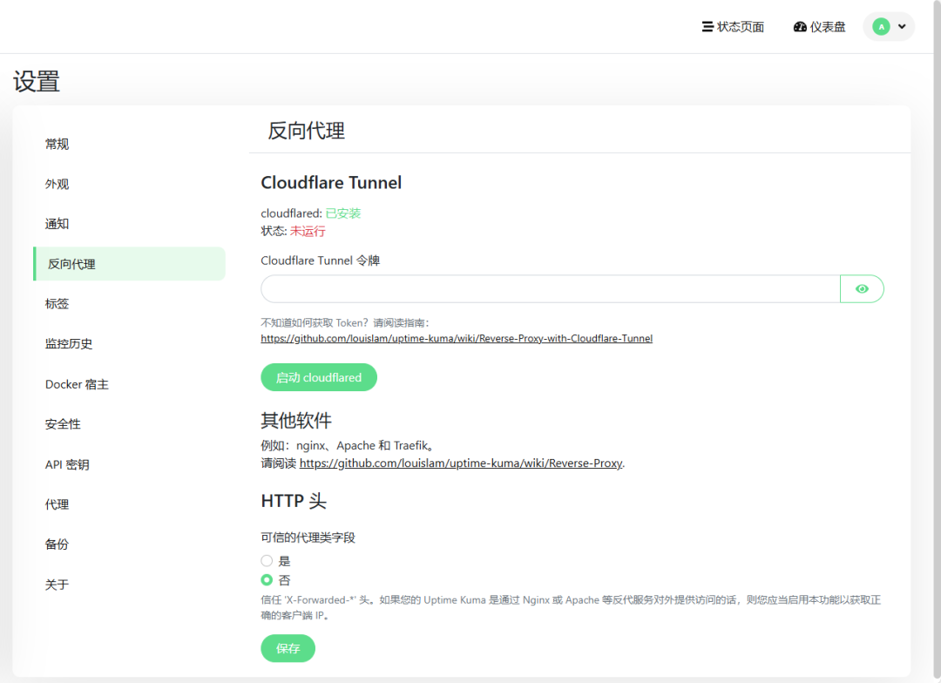
Task: Click the 保存 save button
Action: click(288, 648)
